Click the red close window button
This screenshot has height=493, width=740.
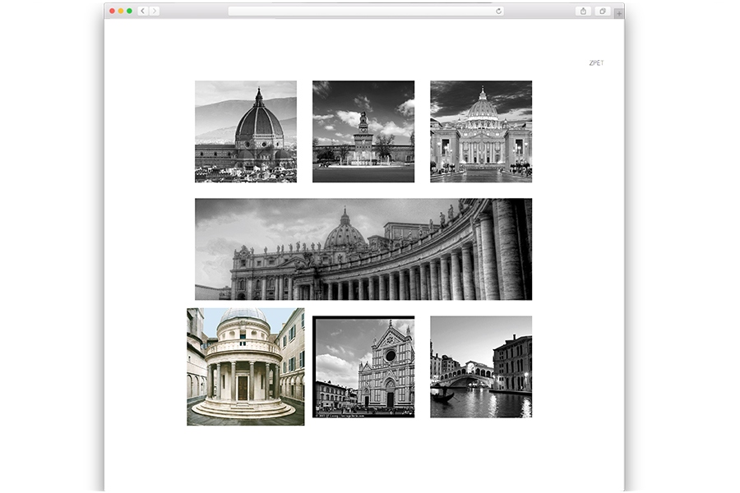pos(113,11)
